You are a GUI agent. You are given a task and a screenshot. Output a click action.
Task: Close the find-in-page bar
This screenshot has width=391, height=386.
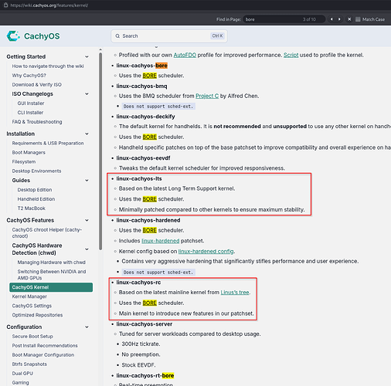point(349,19)
